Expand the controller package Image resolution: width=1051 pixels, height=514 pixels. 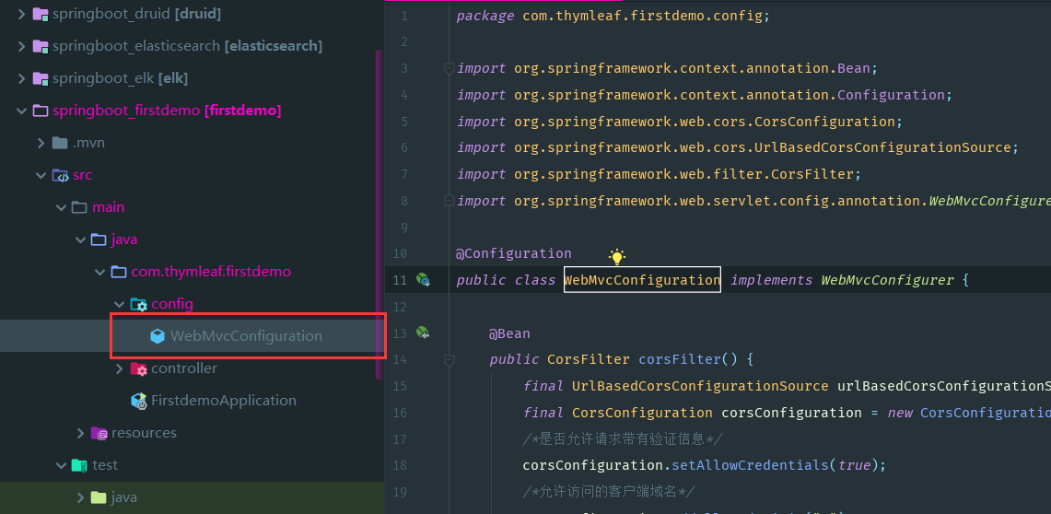[x=120, y=368]
